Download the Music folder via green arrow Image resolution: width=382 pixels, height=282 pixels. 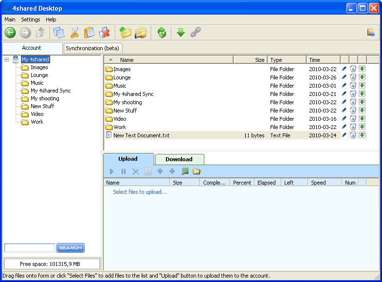pyautogui.click(x=362, y=86)
